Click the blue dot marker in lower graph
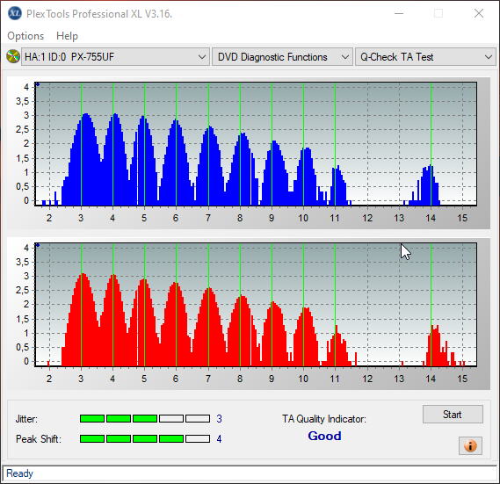Screen dimensions: 500x484 click(x=38, y=245)
